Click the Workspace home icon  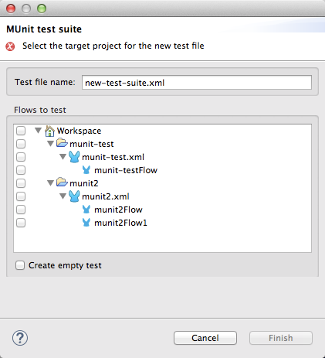point(49,131)
